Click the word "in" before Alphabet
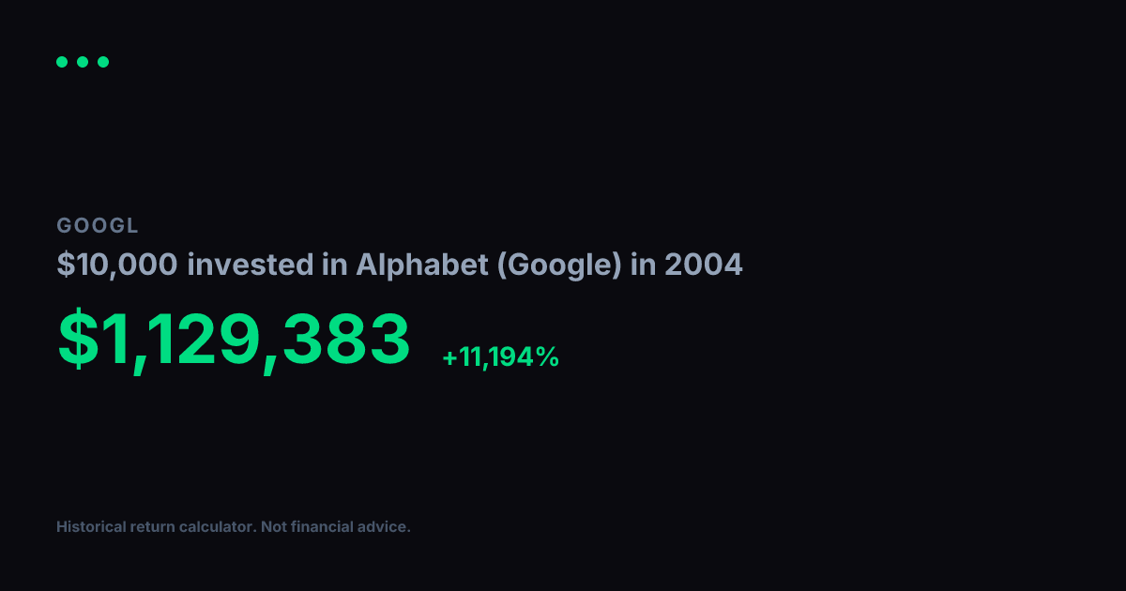 336,265
